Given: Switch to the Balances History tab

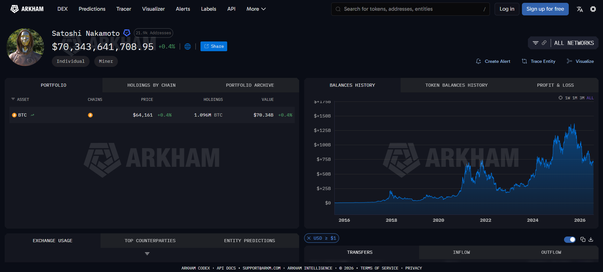Looking at the screenshot, I should [352, 85].
